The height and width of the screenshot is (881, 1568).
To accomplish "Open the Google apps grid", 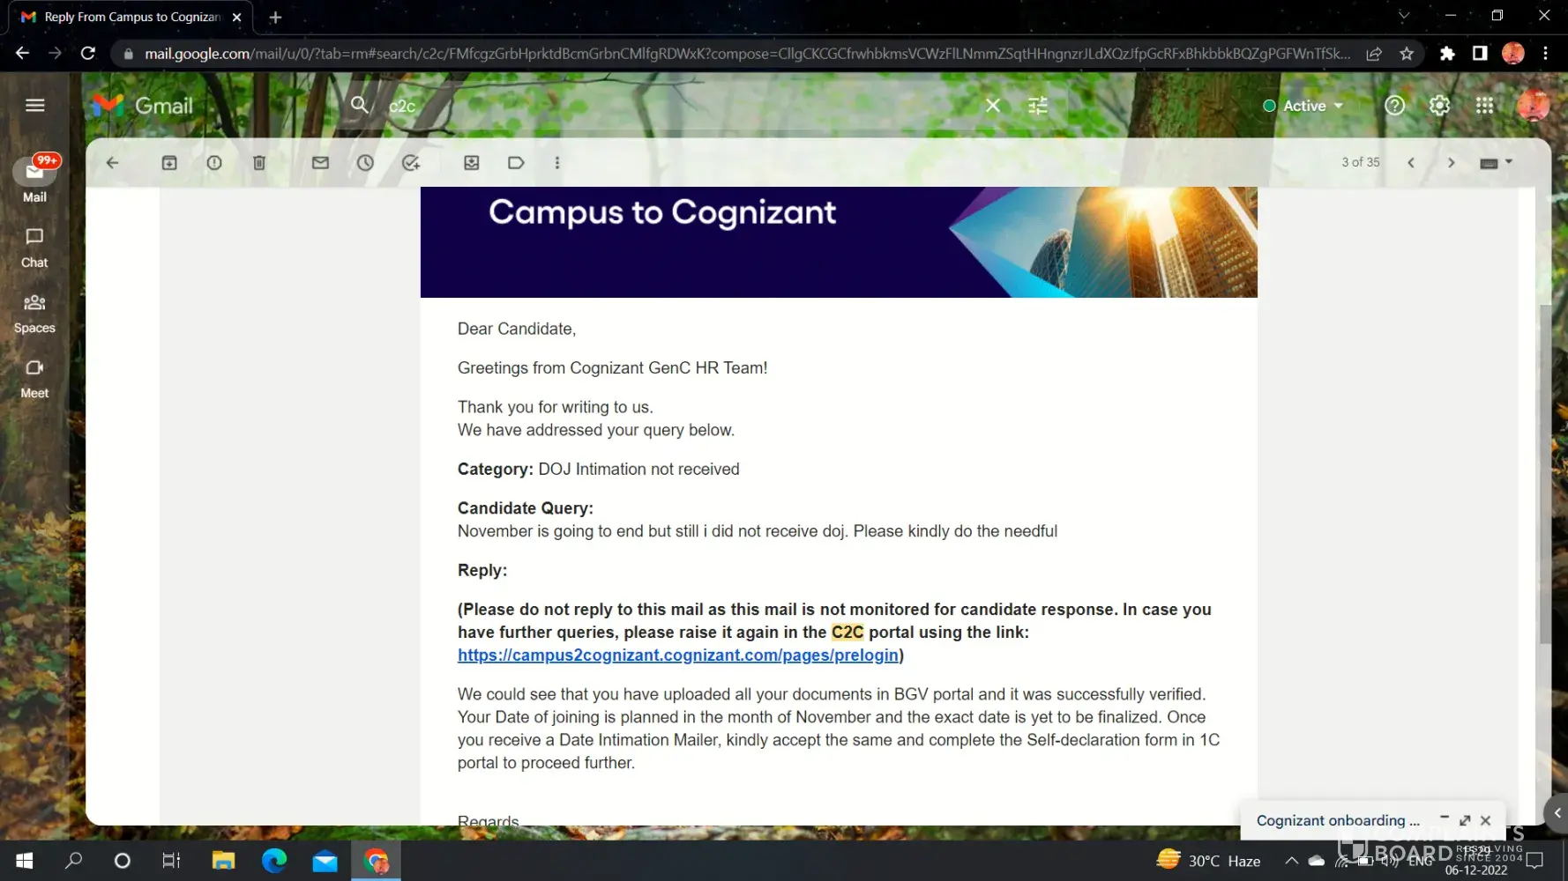I will [x=1484, y=106].
